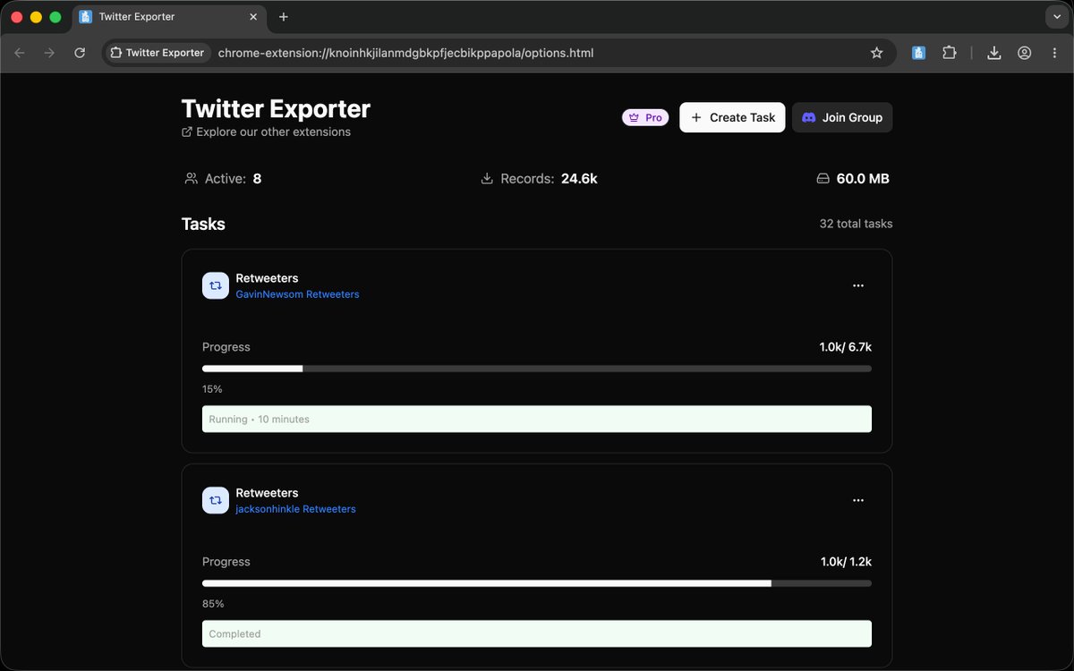1074x671 pixels.
Task: Click the Records download icon
Action: click(487, 179)
